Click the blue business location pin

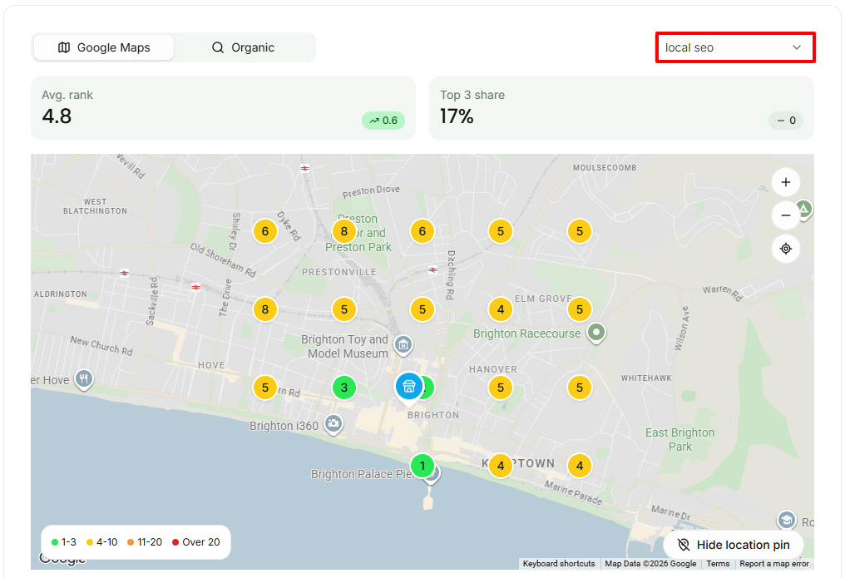coord(408,388)
